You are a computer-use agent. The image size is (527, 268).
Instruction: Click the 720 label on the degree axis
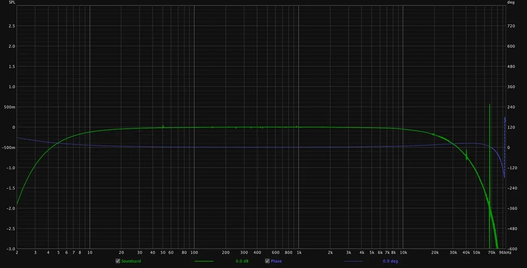511,26
